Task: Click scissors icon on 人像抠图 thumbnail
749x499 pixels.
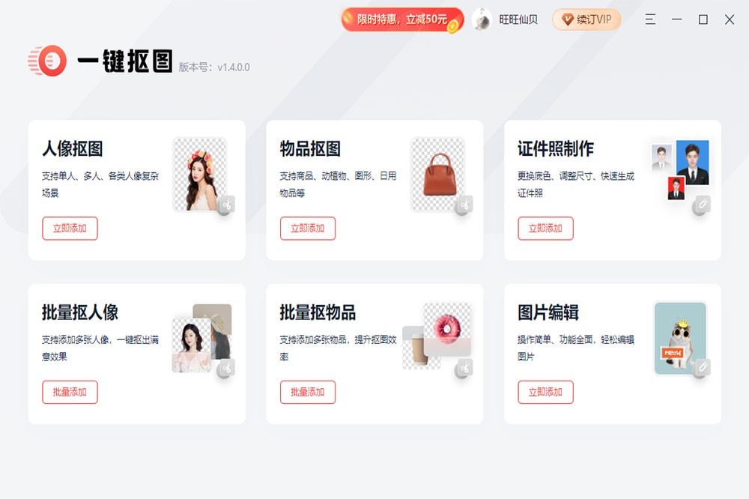Action: 226,205
